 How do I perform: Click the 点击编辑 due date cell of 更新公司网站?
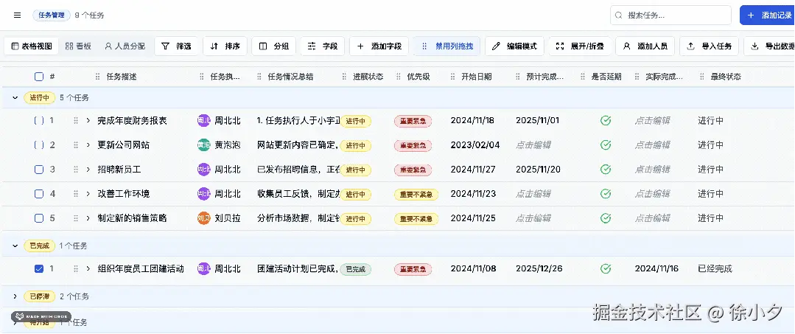pos(533,145)
